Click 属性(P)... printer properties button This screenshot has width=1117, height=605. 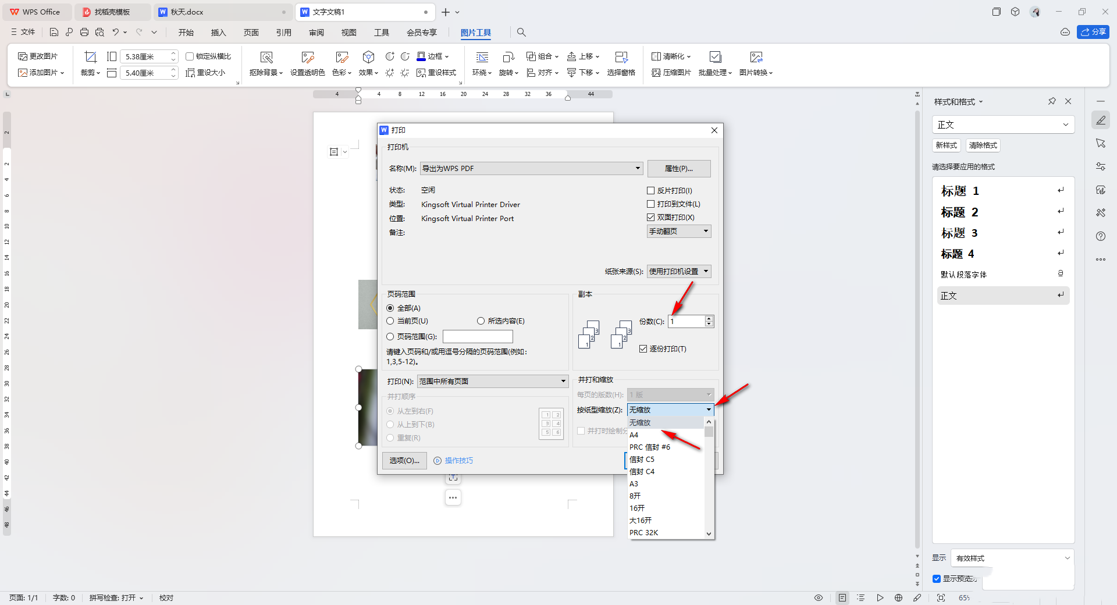point(679,169)
